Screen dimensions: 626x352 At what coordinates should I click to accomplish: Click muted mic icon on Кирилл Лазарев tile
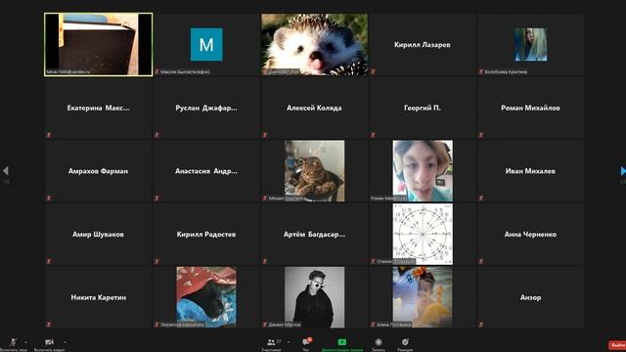[373, 71]
